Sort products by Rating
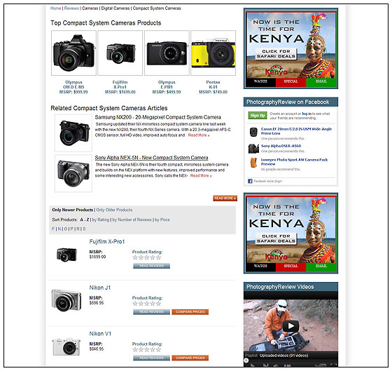The height and width of the screenshot is (371, 392). pos(101,220)
